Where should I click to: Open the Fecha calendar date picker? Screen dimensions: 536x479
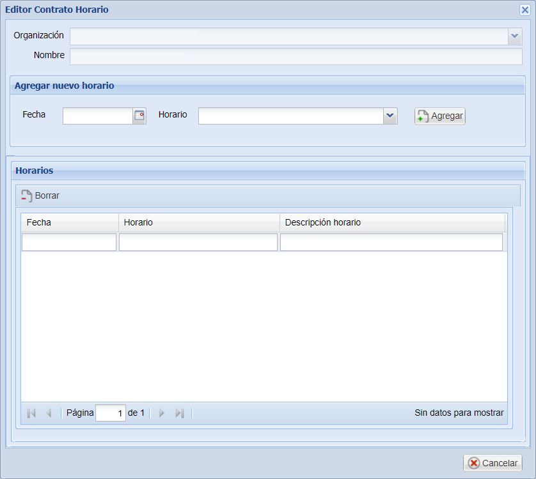click(x=139, y=116)
